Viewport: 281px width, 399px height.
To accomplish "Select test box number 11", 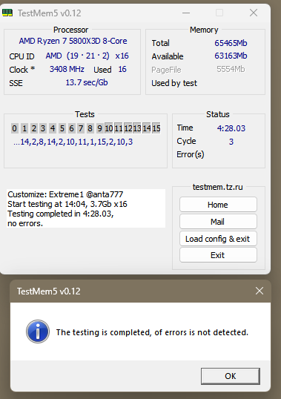I will click(x=118, y=128).
